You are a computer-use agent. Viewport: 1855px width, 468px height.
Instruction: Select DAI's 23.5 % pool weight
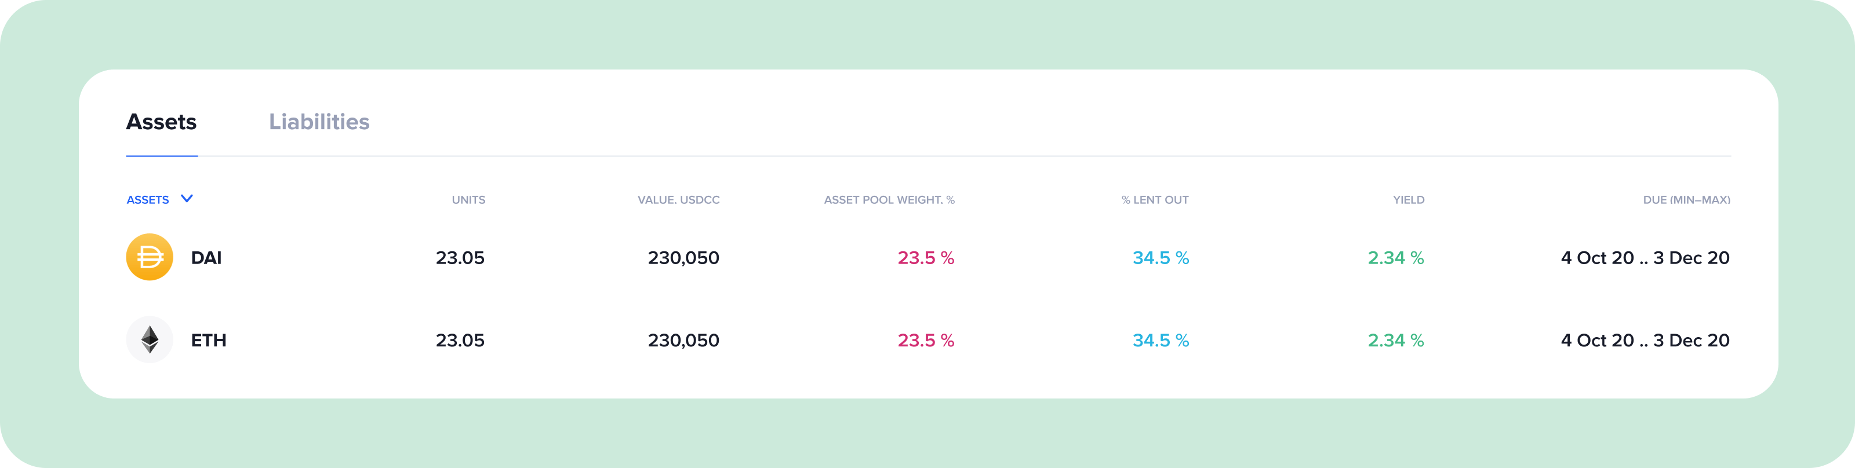pos(925,258)
